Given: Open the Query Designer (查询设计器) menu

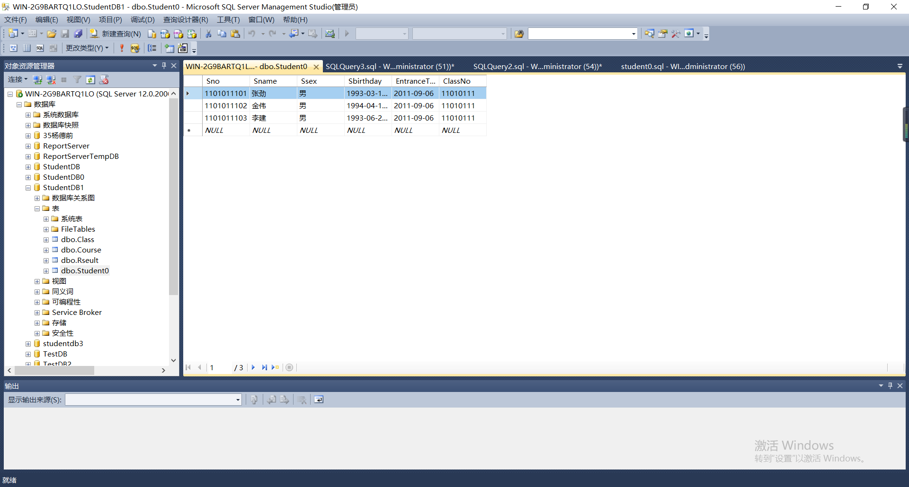Looking at the screenshot, I should coord(186,19).
